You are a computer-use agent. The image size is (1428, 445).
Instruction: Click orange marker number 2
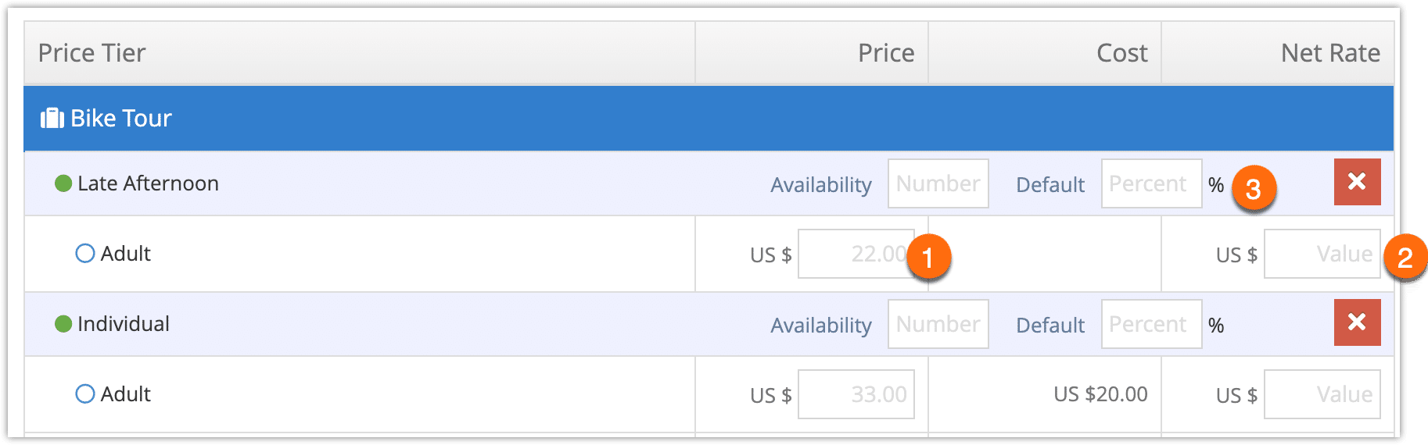click(1405, 258)
